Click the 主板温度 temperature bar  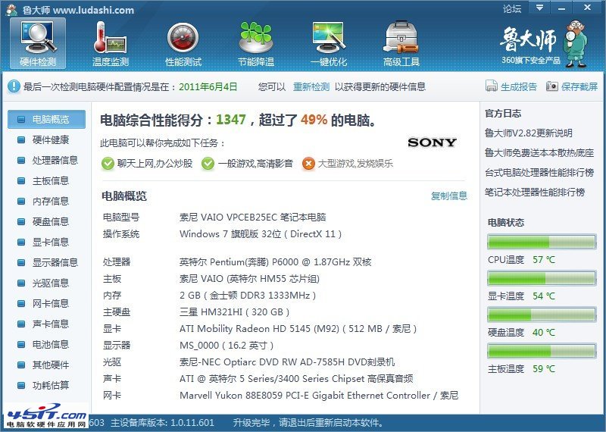point(542,351)
